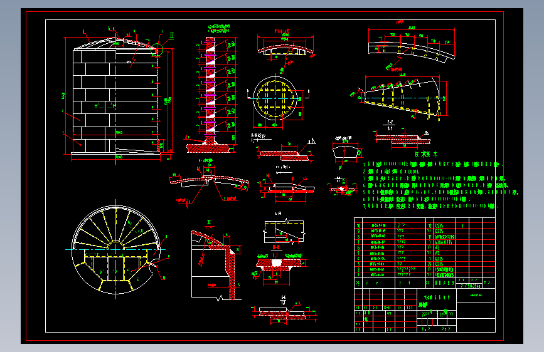Click the roof center arc joint detail
Image resolution: width=544 pixels, height=352 pixels.
(x=209, y=184)
